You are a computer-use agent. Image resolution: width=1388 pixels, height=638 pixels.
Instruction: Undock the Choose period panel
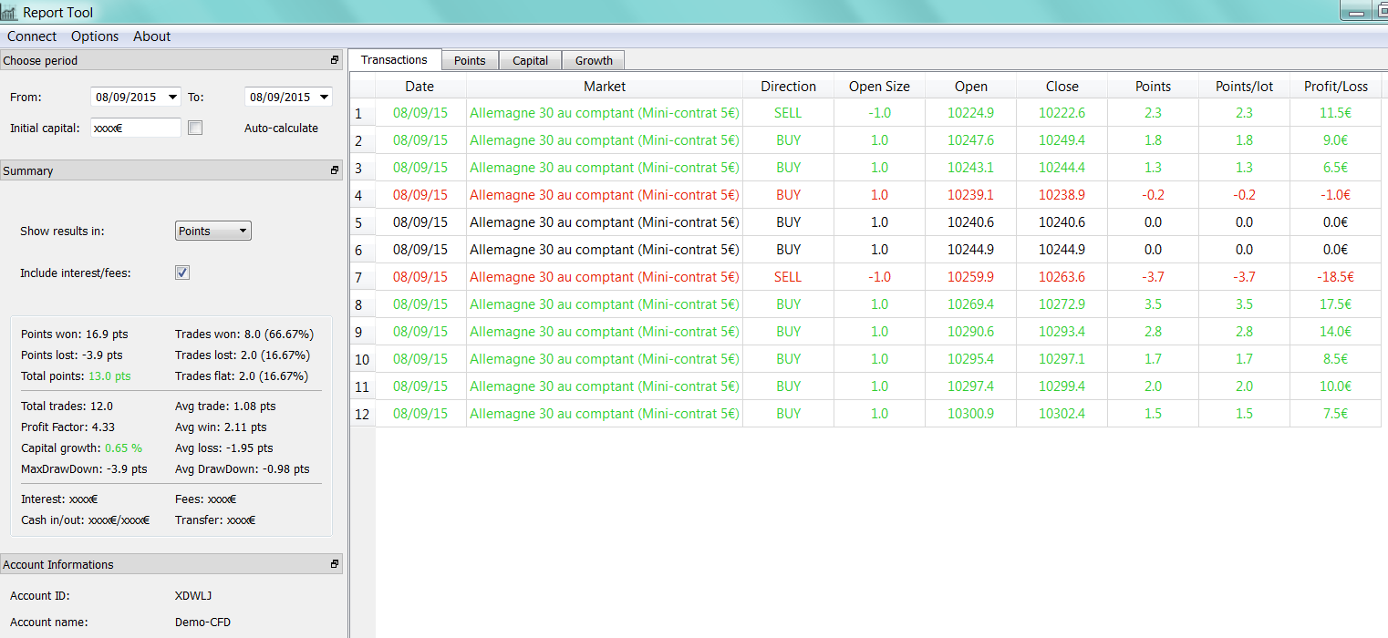pos(335,60)
